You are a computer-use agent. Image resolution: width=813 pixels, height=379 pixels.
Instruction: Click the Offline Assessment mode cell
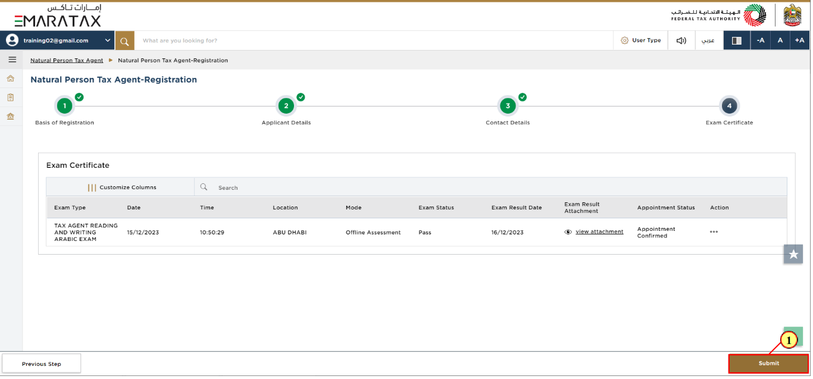[x=373, y=233]
